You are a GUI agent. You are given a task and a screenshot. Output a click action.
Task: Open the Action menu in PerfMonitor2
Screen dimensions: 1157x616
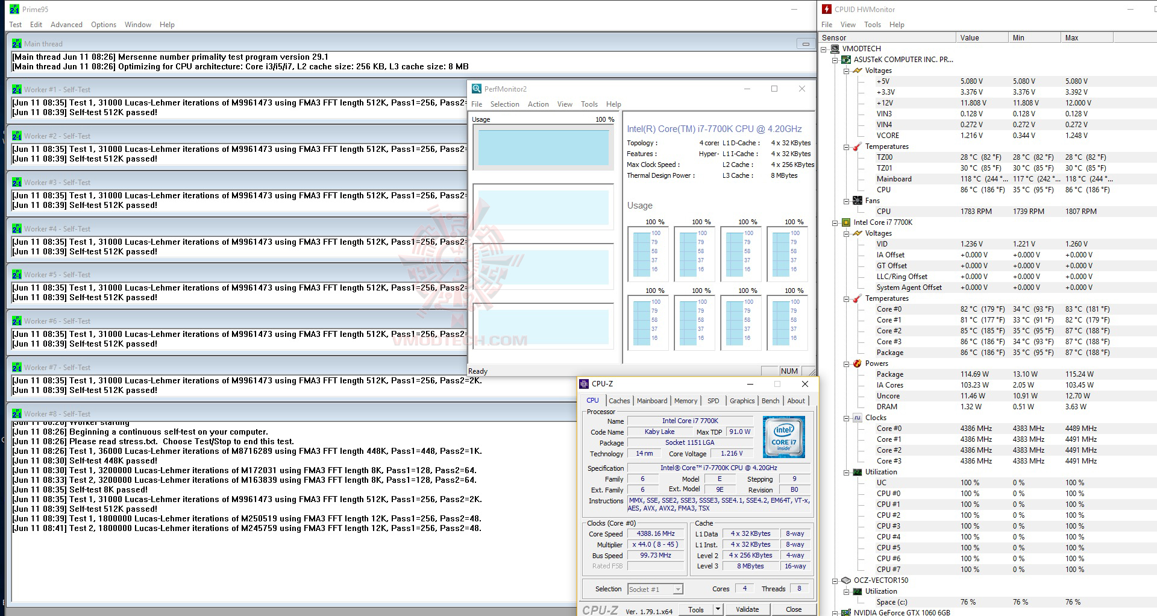pos(538,104)
